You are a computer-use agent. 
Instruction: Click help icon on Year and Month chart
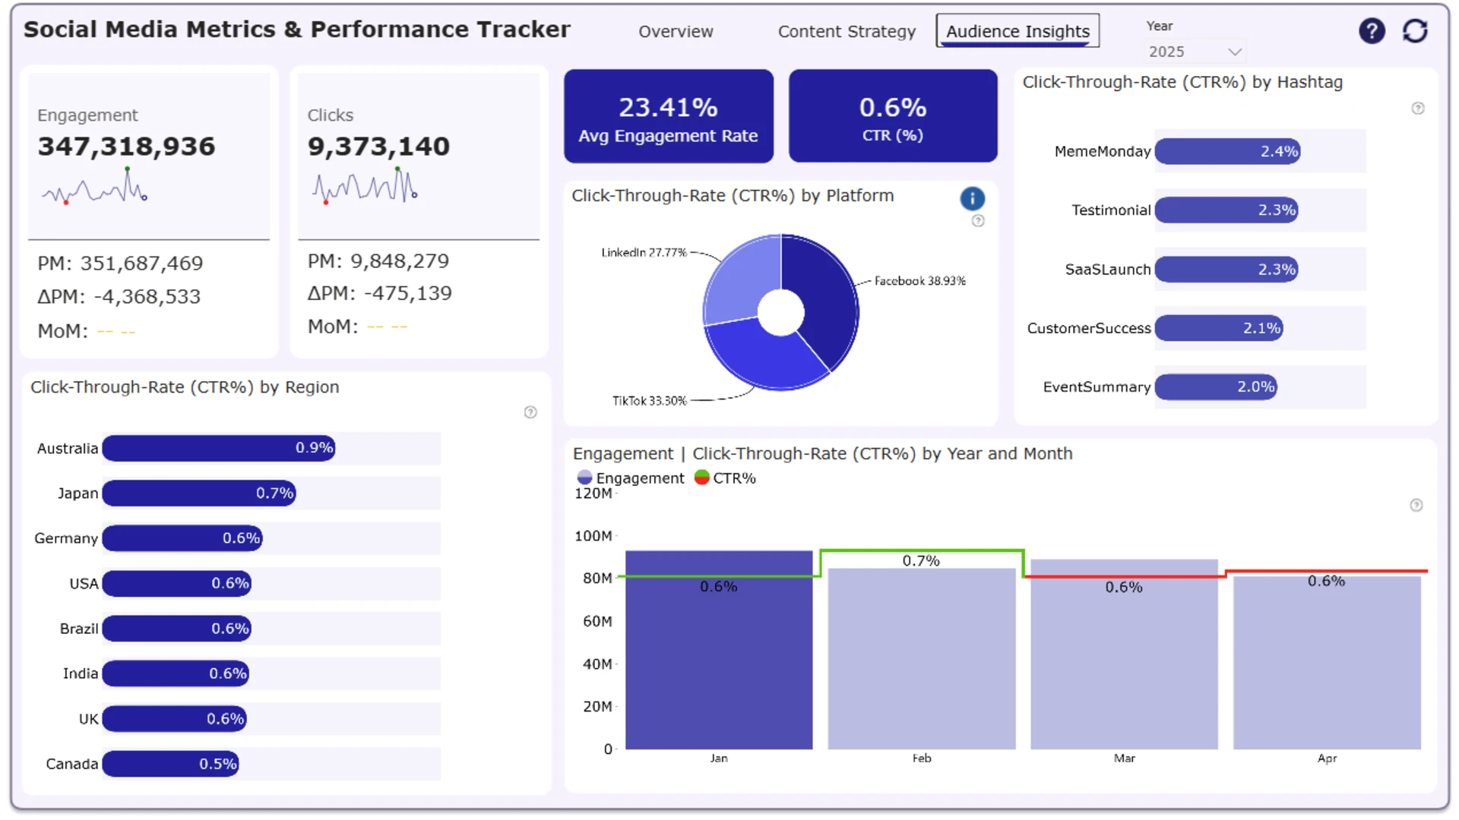pyautogui.click(x=1416, y=506)
